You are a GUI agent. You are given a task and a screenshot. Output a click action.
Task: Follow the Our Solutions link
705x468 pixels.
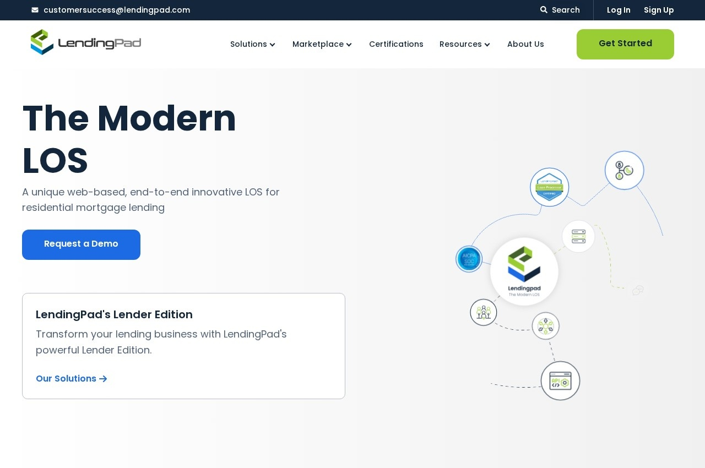tap(72, 379)
